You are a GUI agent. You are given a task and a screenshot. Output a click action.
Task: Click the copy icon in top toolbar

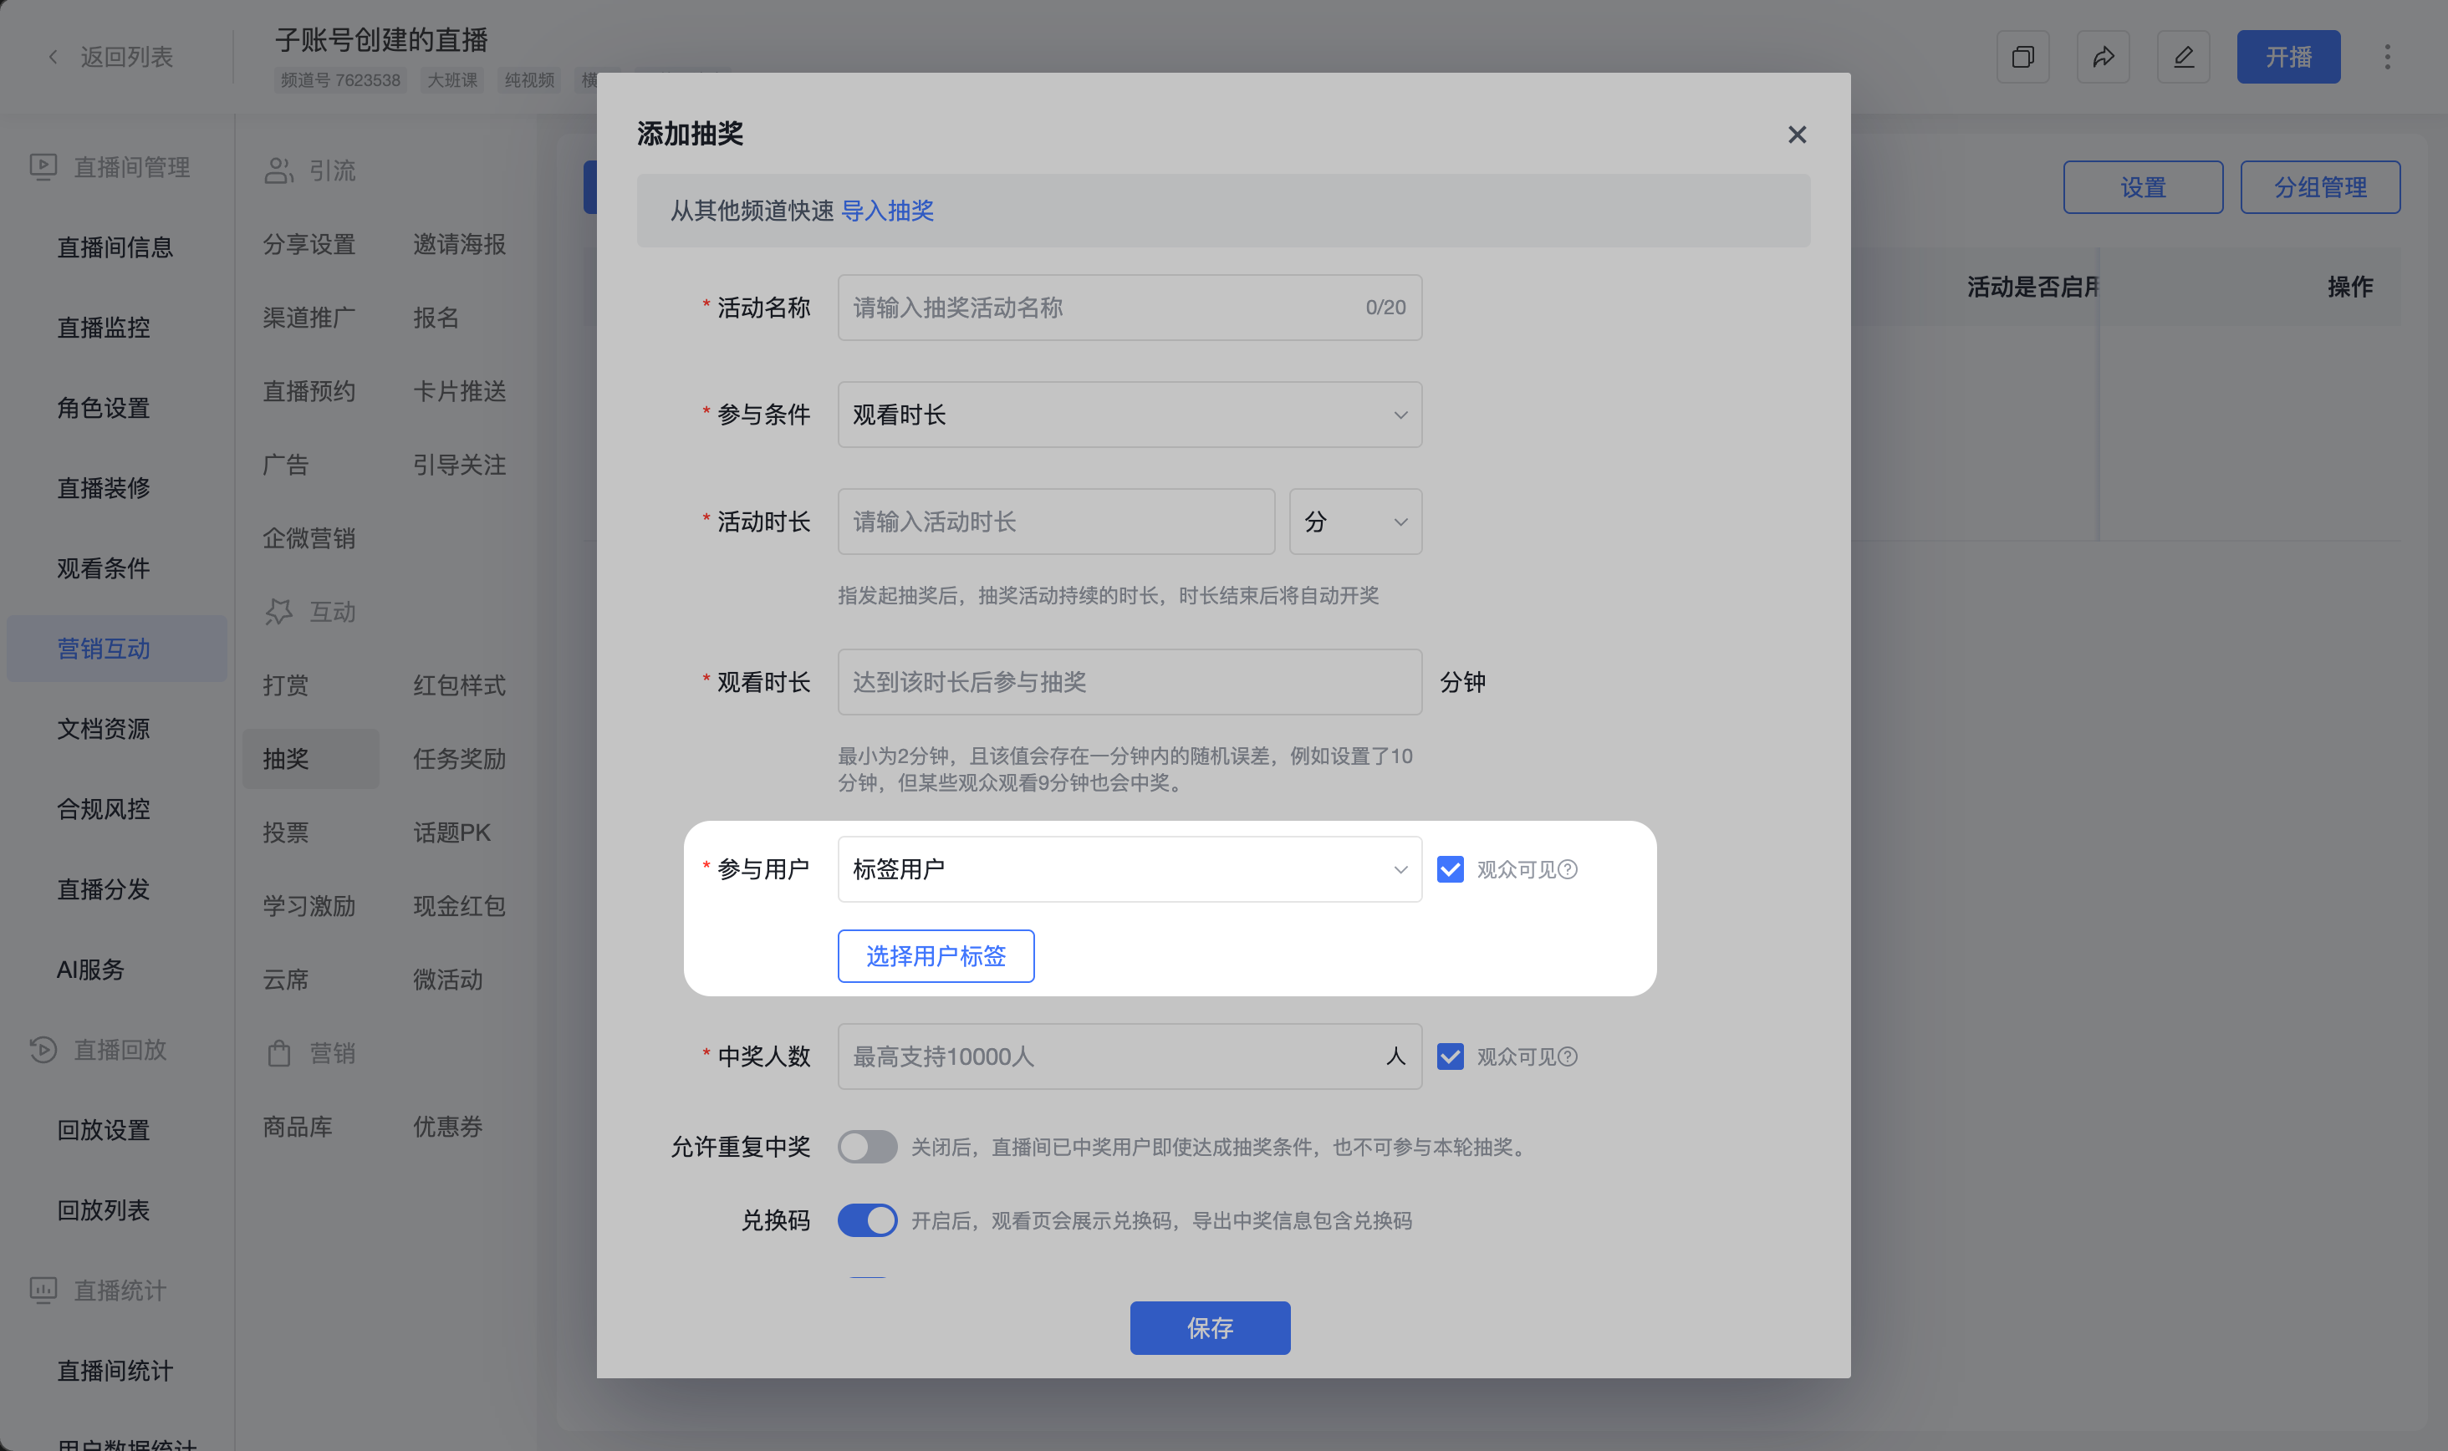click(2022, 57)
